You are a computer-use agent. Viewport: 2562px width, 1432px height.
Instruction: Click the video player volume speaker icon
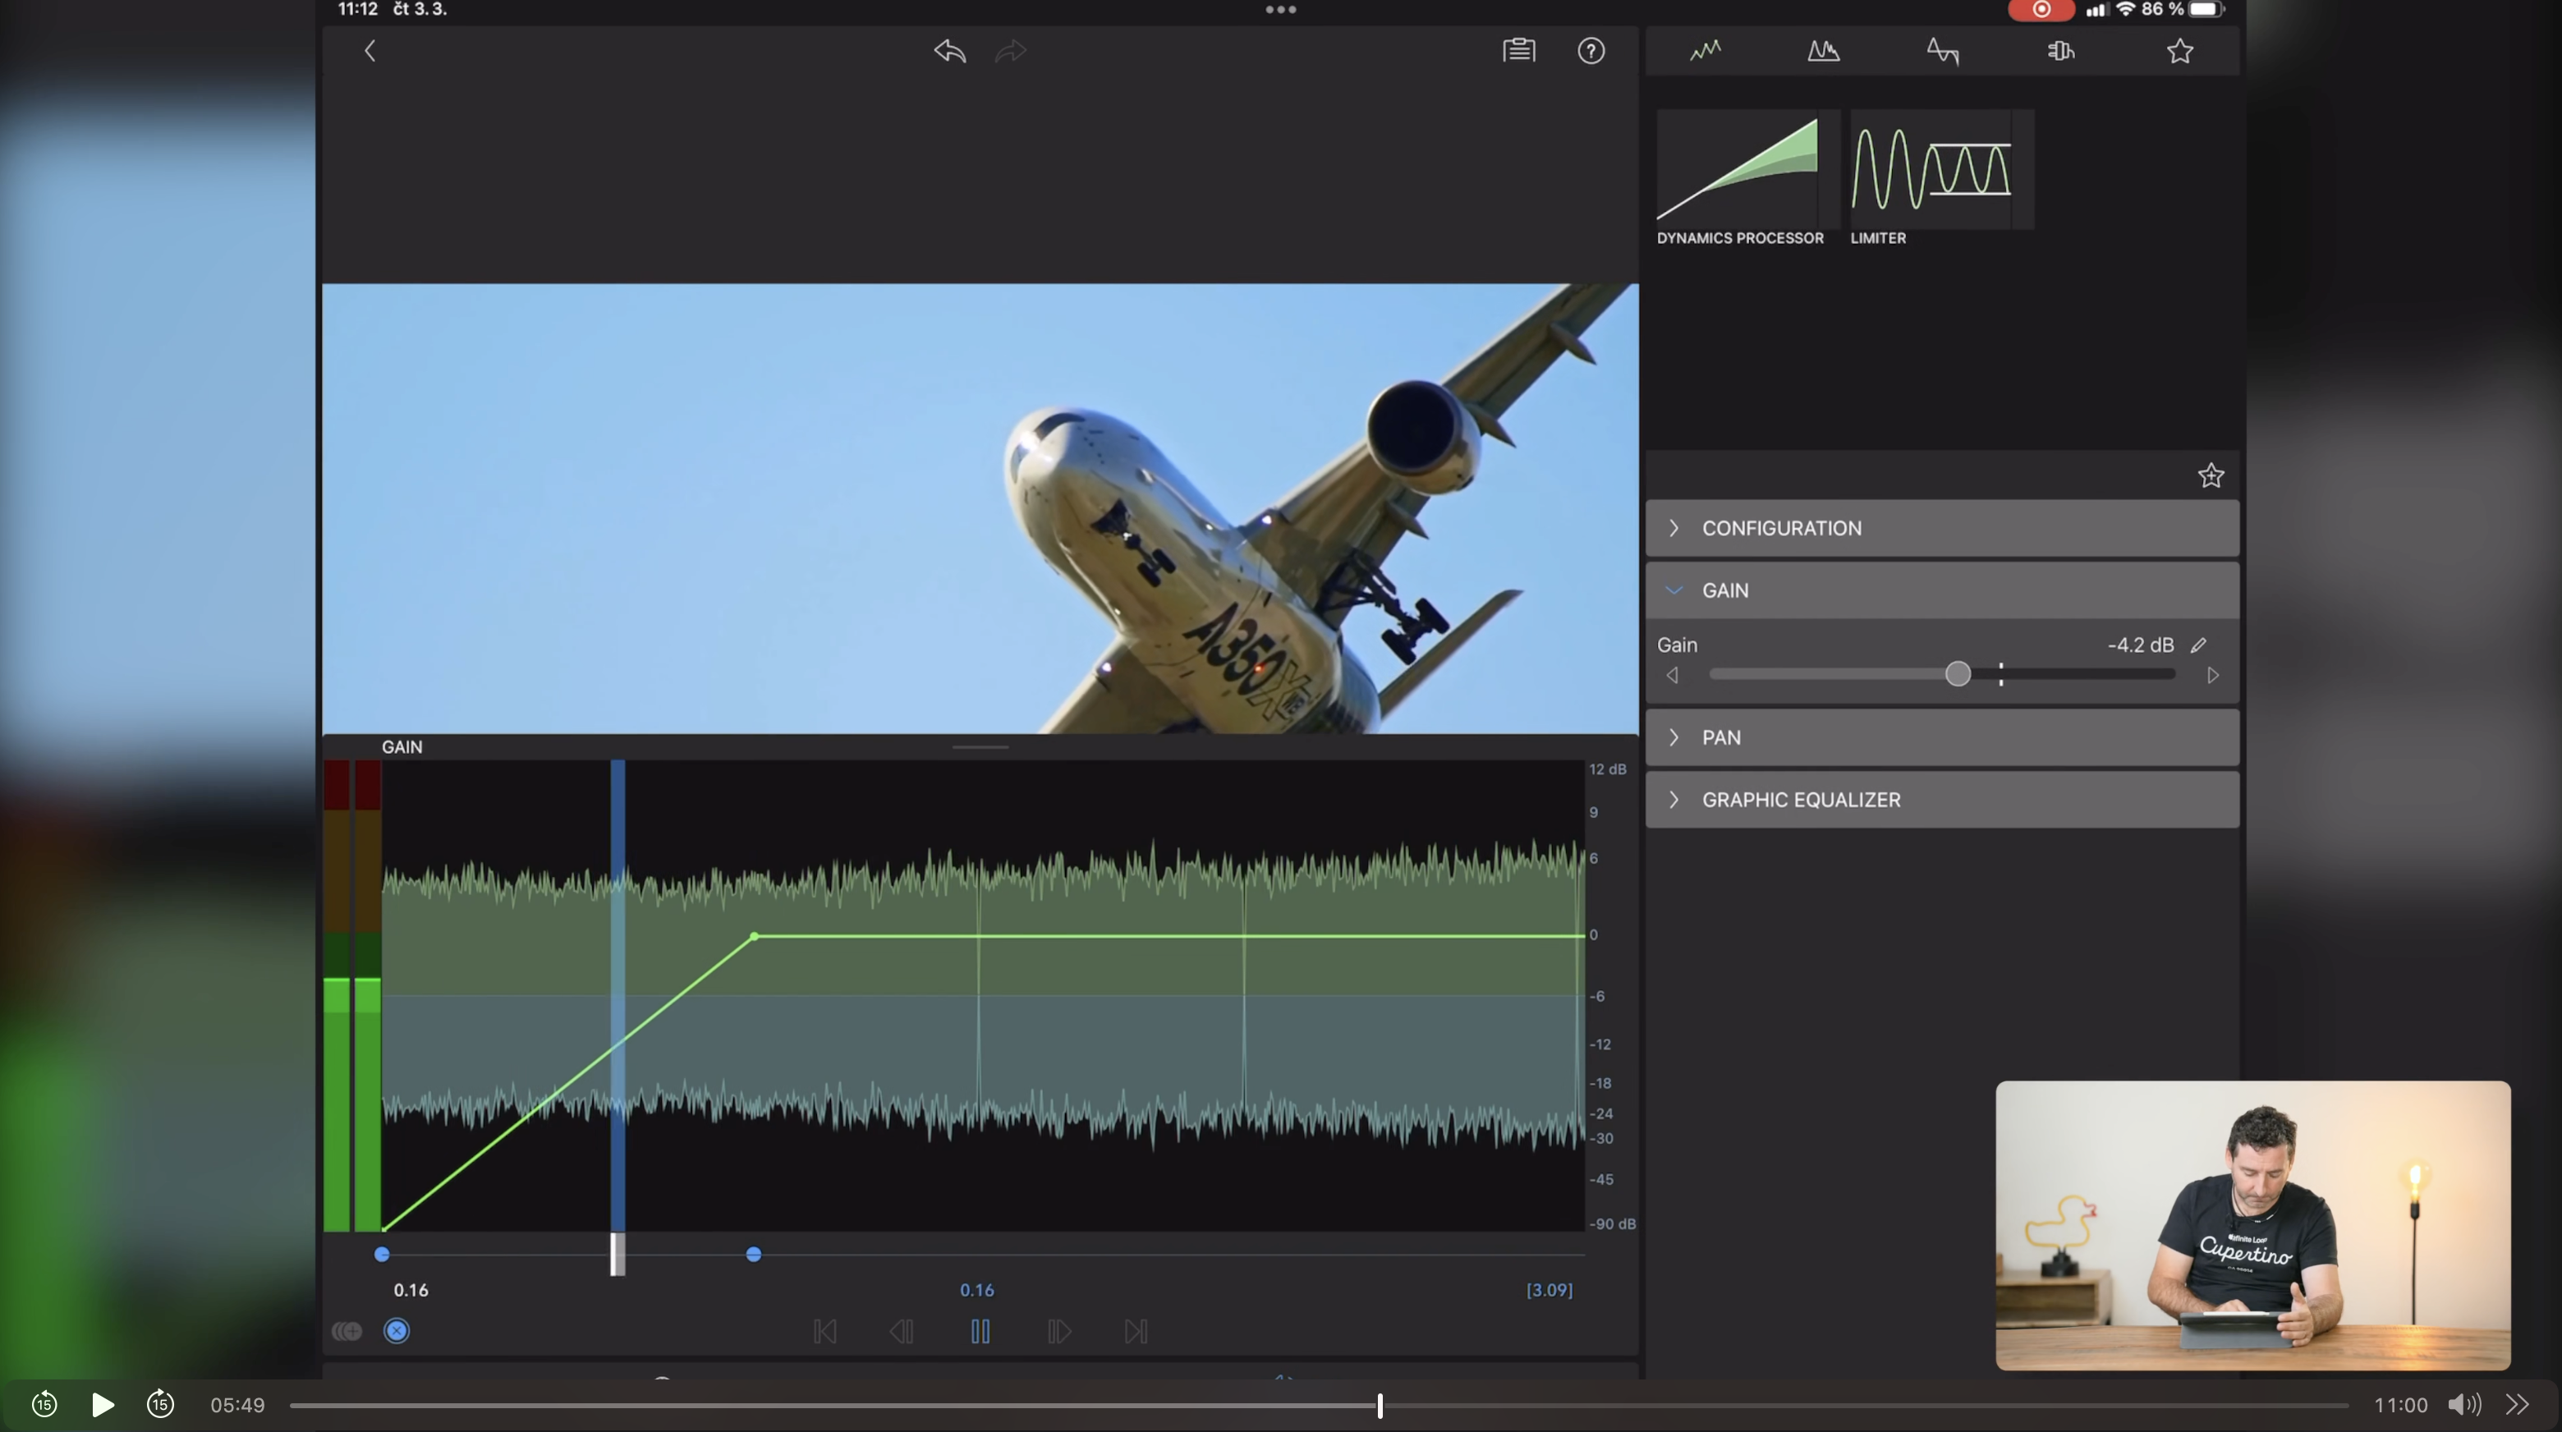pyautogui.click(x=2463, y=1404)
